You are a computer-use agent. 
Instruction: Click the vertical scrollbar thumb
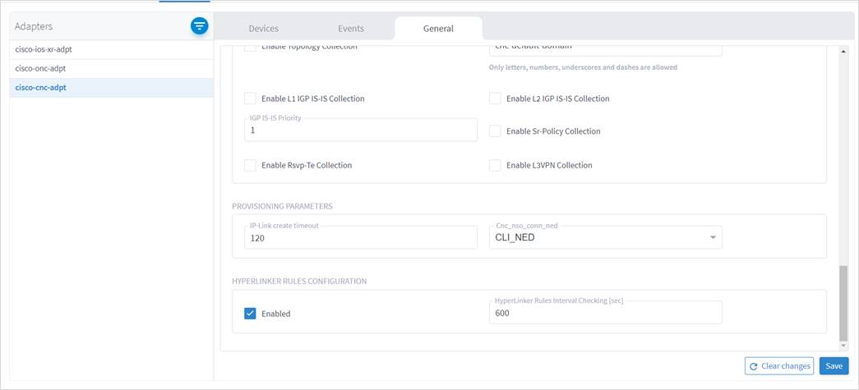(x=843, y=303)
